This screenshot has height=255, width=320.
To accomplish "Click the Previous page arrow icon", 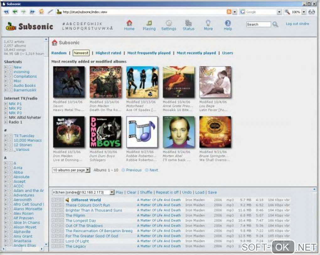I will 123,170.
